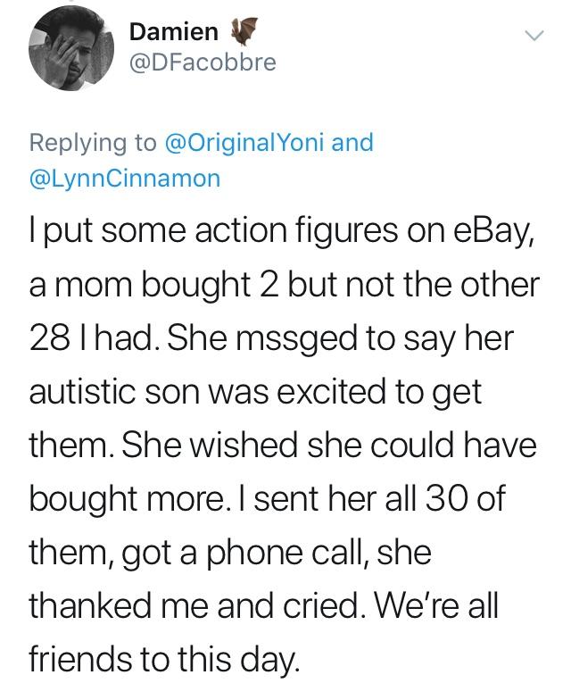Open the @DFacobbre handle profile
This screenshot has width=571, height=700.
203,62
